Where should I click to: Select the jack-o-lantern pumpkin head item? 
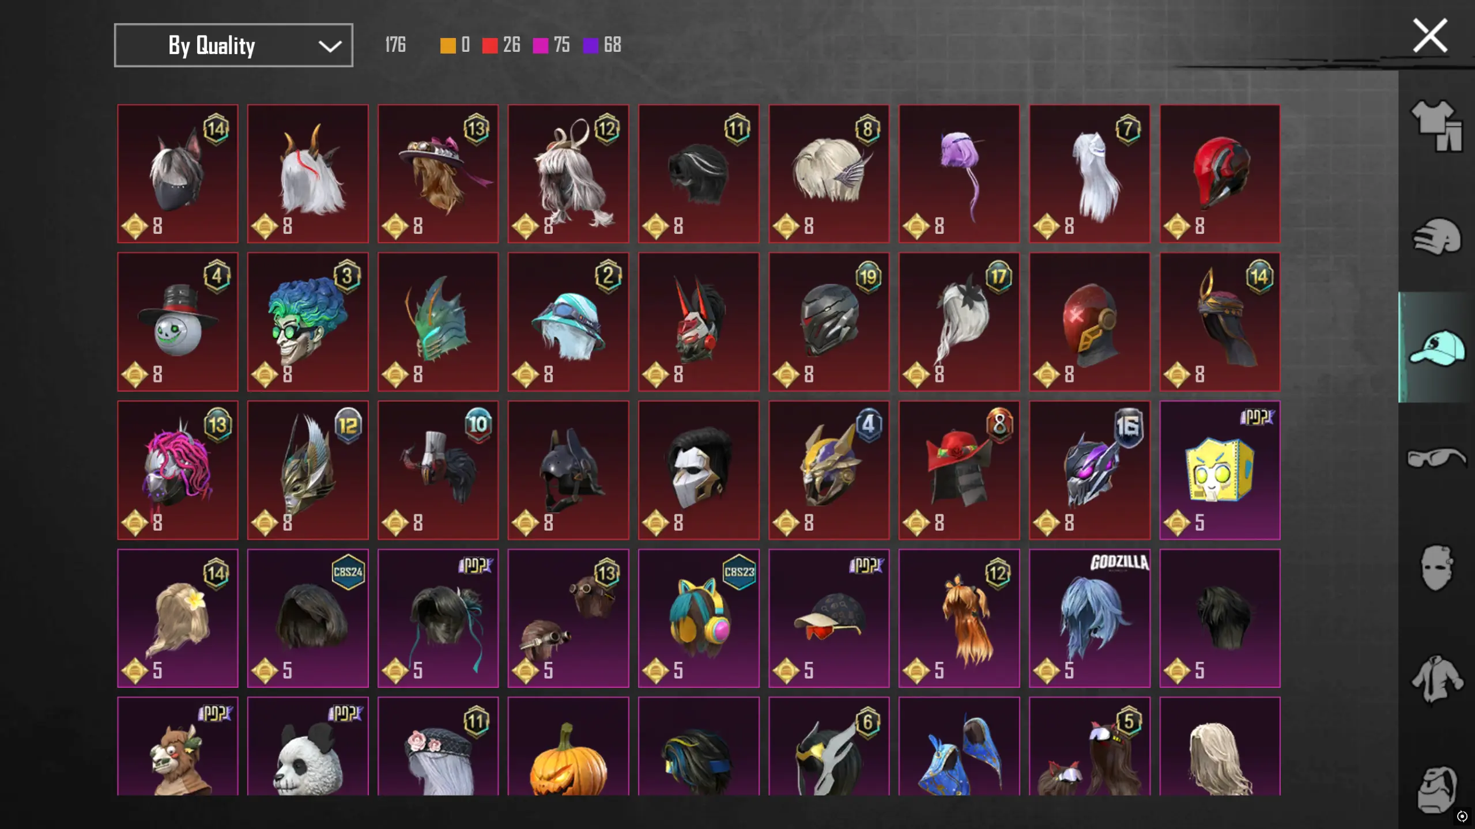(x=568, y=747)
